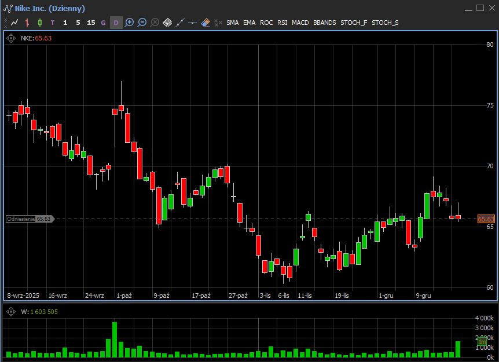The width and height of the screenshot is (499, 362).
Task: Open the window options dropdown arrow
Action: click(x=468, y=8)
